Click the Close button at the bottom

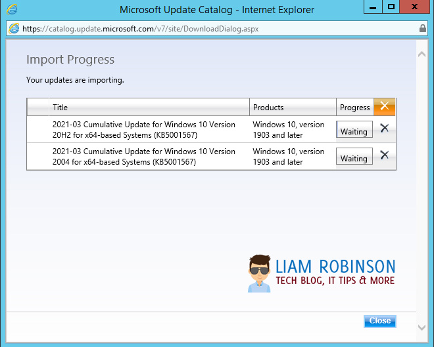click(380, 321)
